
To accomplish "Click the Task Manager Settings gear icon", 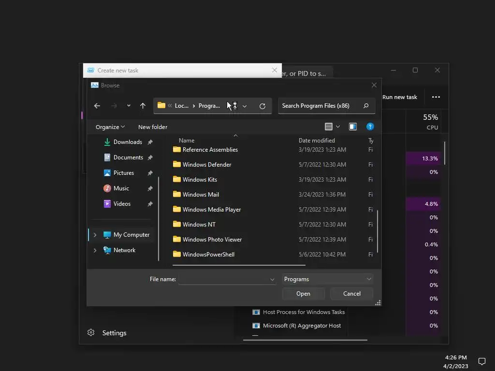I will click(x=91, y=332).
